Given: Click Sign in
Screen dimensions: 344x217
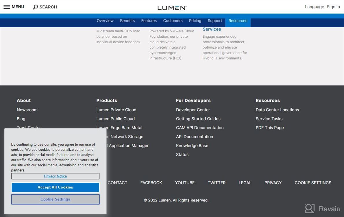Looking at the screenshot, I should 333,7.
